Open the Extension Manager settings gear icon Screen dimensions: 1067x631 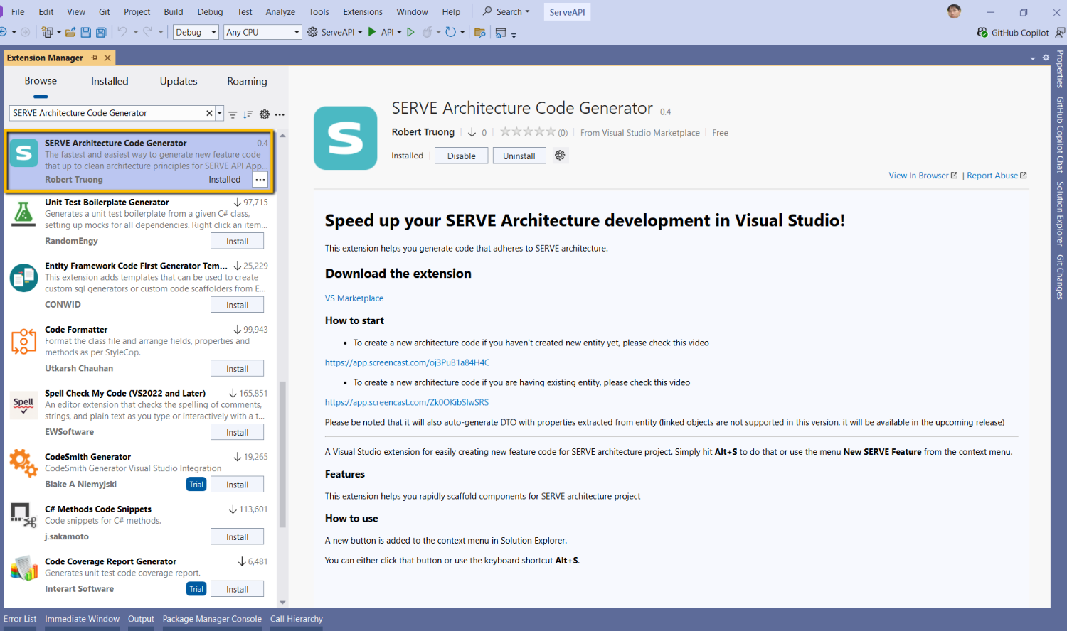(x=265, y=114)
